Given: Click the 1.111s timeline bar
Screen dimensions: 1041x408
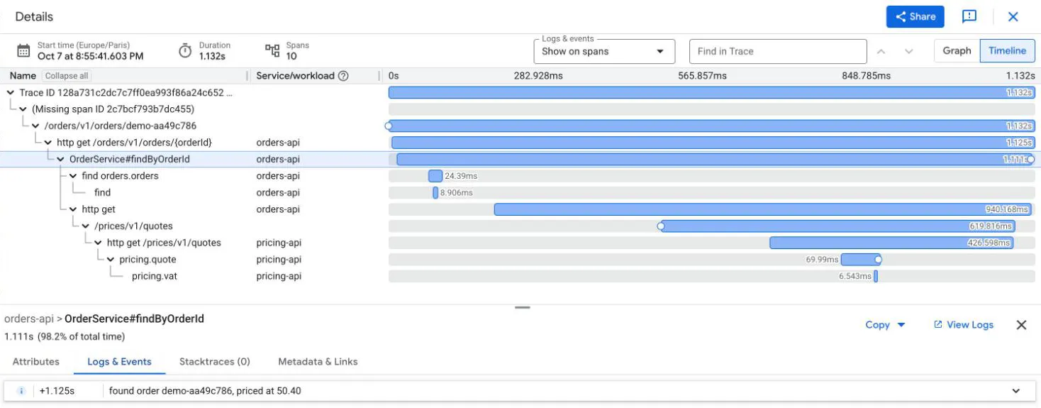Looking at the screenshot, I should pos(714,160).
